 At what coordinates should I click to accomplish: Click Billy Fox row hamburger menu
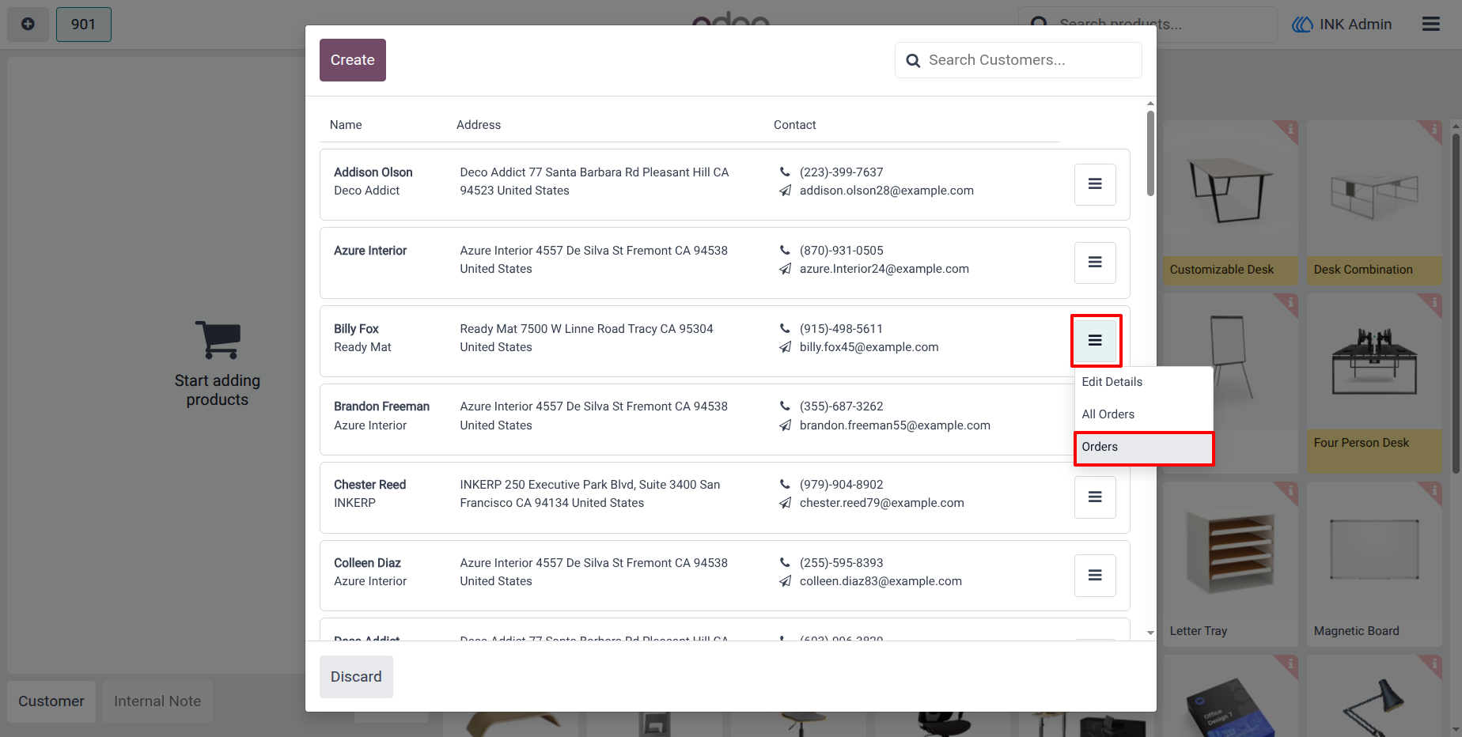[x=1095, y=341]
